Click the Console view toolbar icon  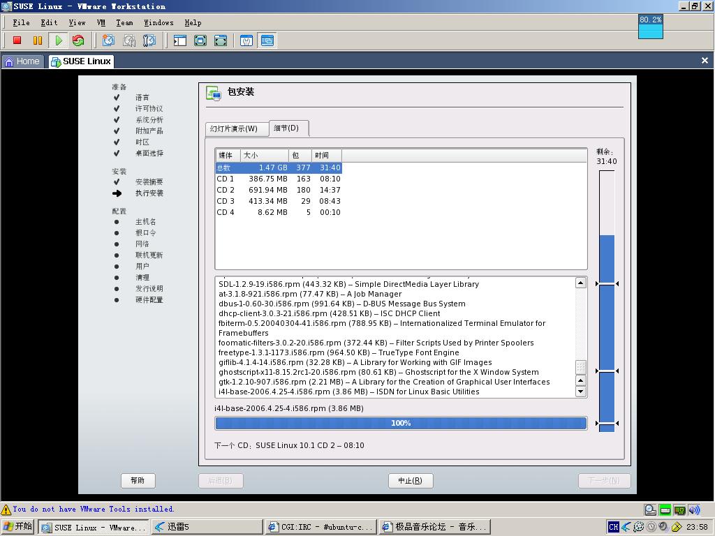[267, 40]
